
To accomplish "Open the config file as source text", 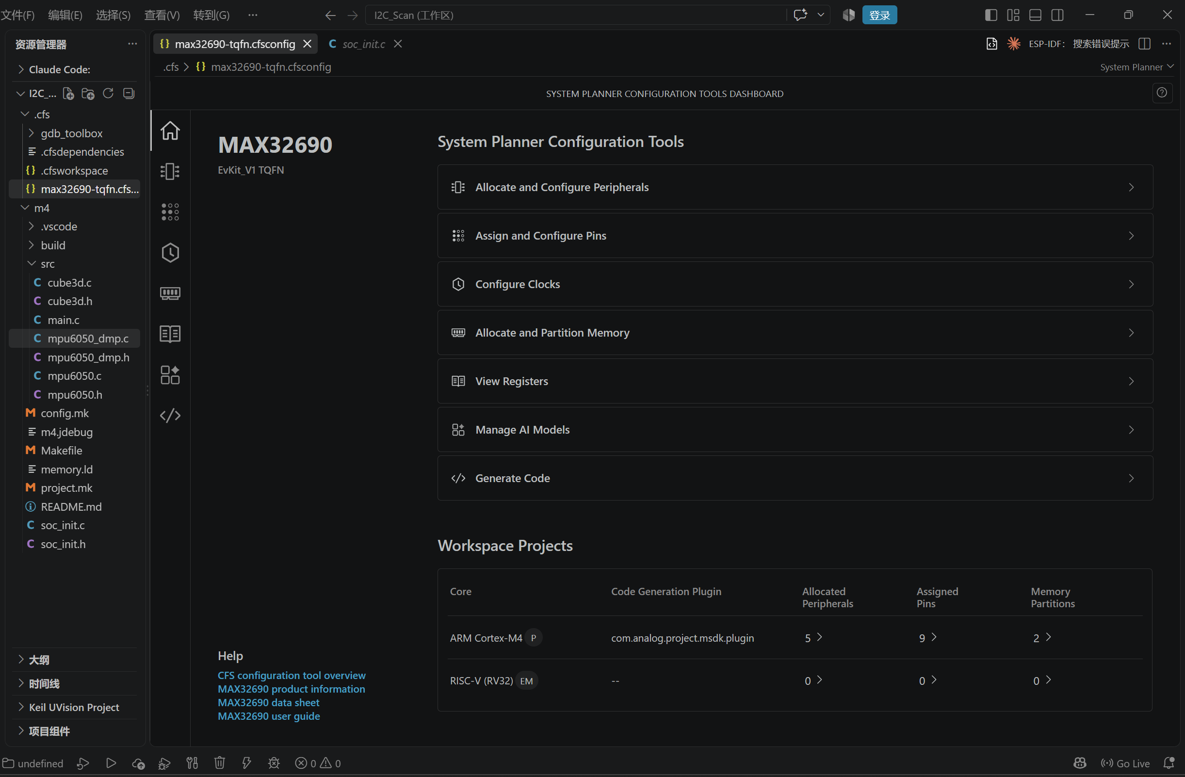I will point(991,44).
